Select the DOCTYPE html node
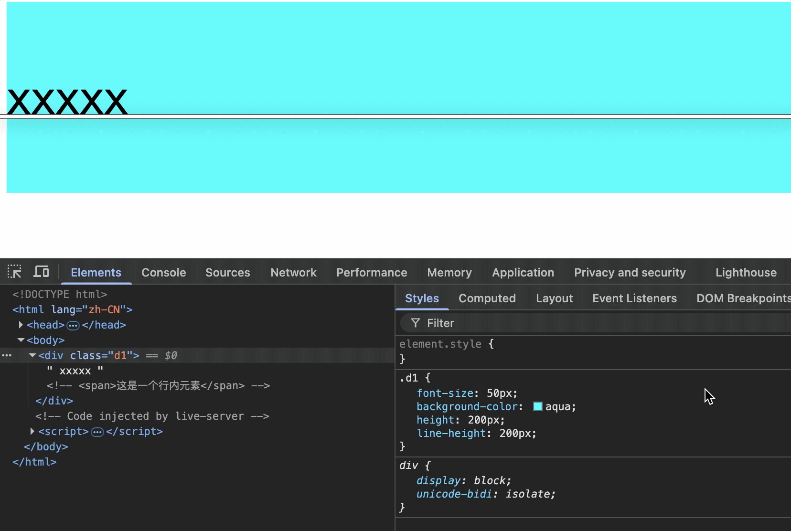This screenshot has width=791, height=531. pos(60,294)
